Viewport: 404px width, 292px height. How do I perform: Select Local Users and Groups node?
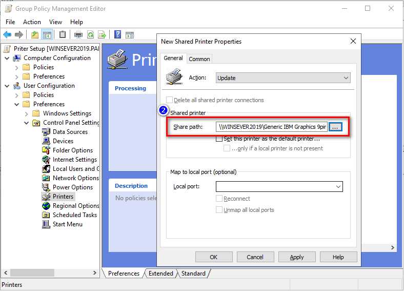[x=76, y=169]
